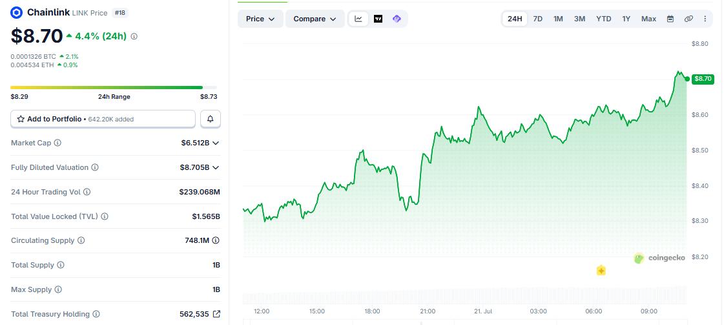Click the 0.004534 ETH price text
724x325 pixels.
click(x=32, y=65)
